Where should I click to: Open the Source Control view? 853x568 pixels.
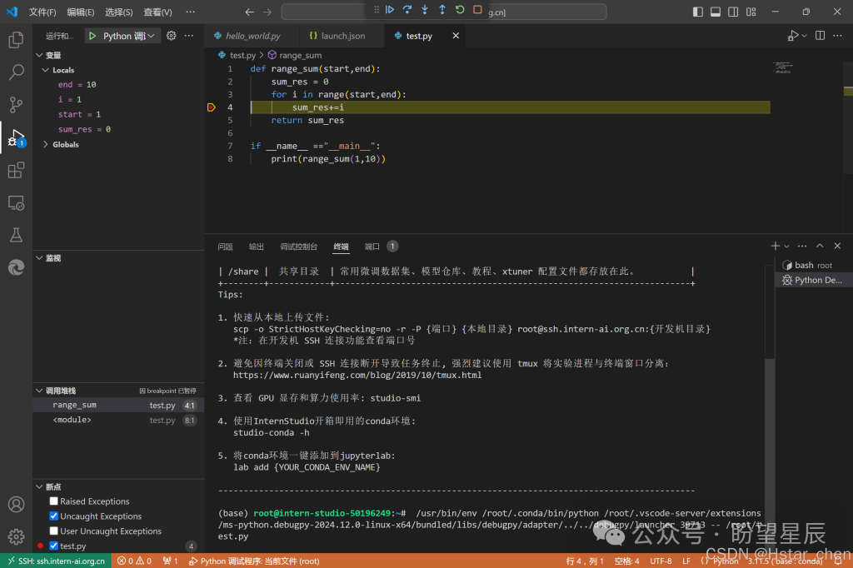17,104
